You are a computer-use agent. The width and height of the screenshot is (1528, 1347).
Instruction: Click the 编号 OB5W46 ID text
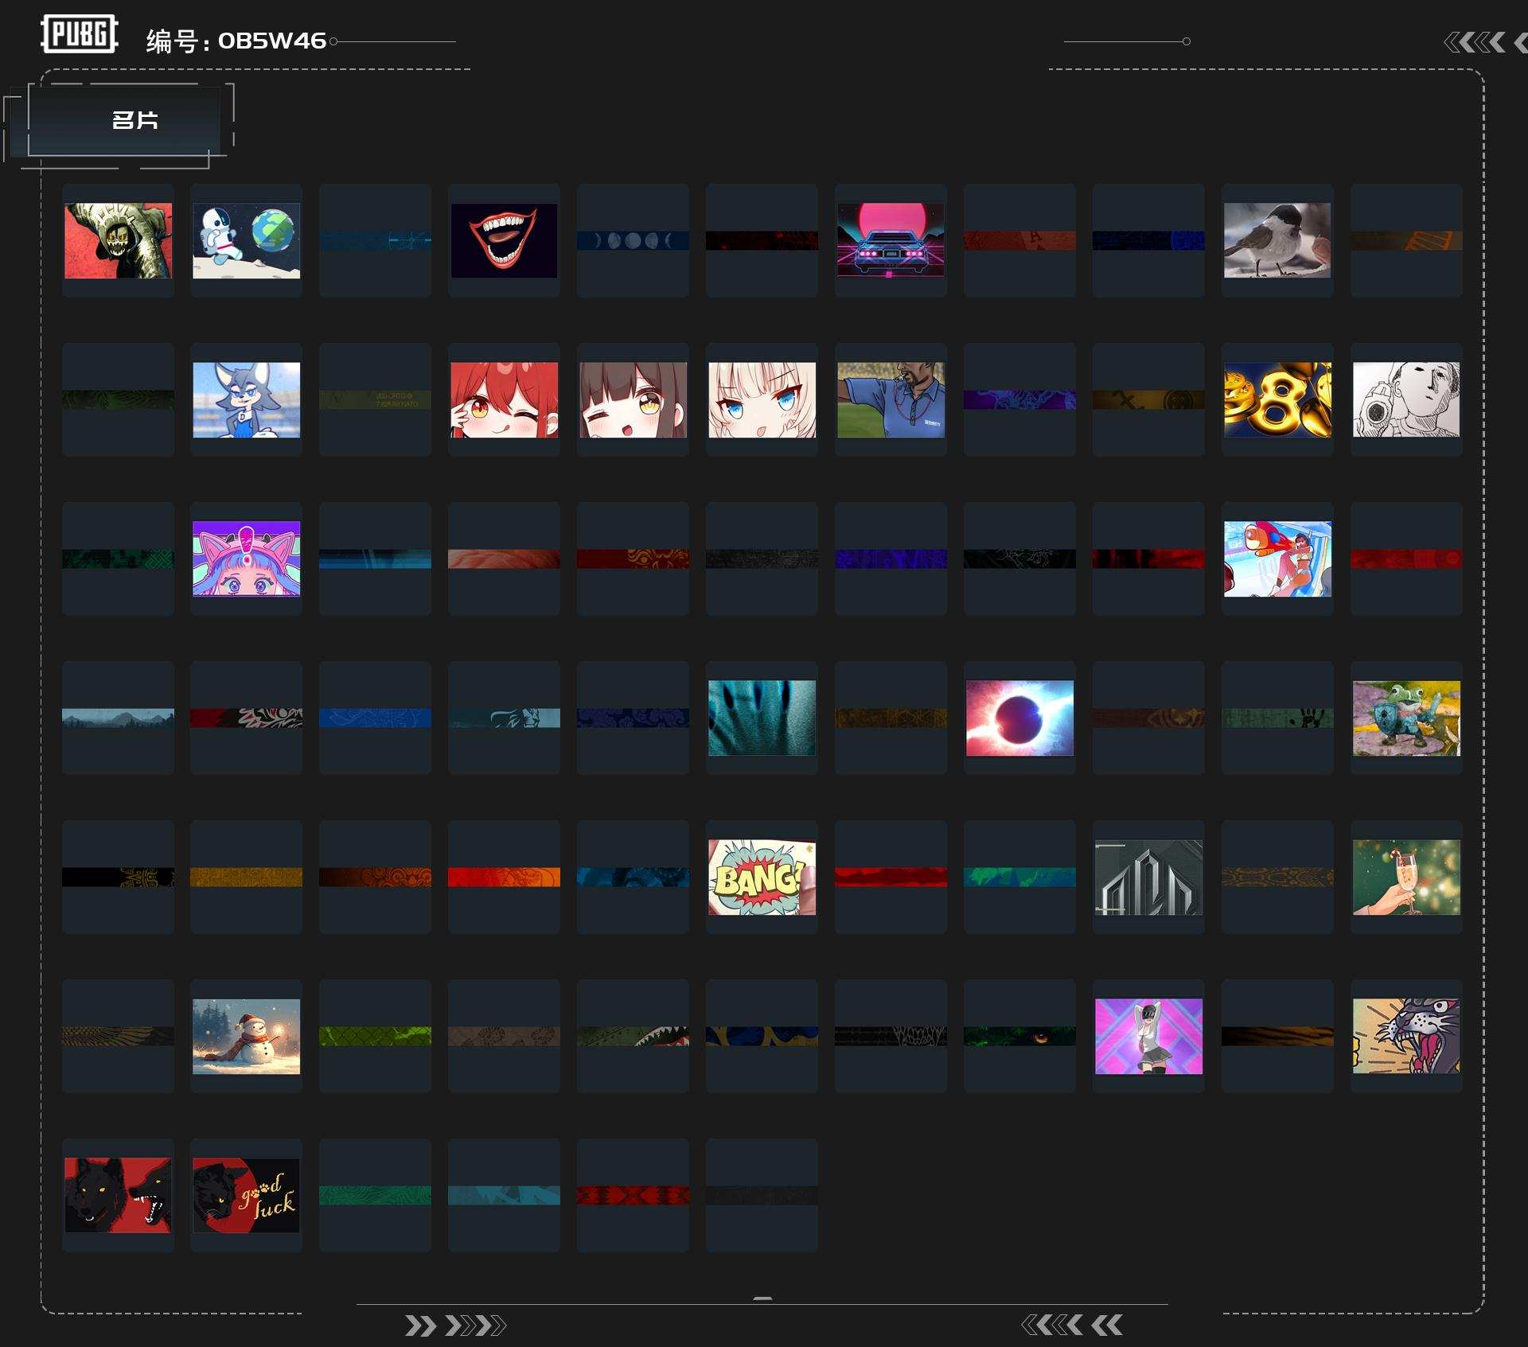point(236,41)
